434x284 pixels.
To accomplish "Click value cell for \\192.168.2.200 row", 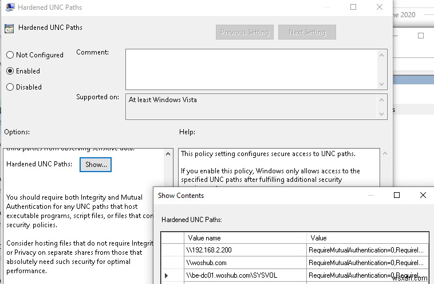I will [368, 250].
